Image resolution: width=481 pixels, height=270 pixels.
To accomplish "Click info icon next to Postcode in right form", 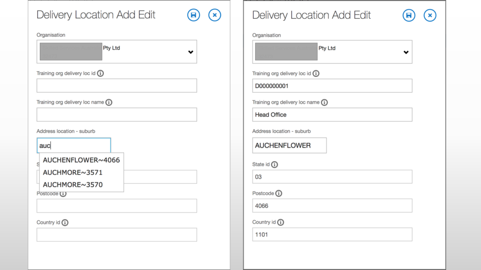I will click(x=279, y=193).
